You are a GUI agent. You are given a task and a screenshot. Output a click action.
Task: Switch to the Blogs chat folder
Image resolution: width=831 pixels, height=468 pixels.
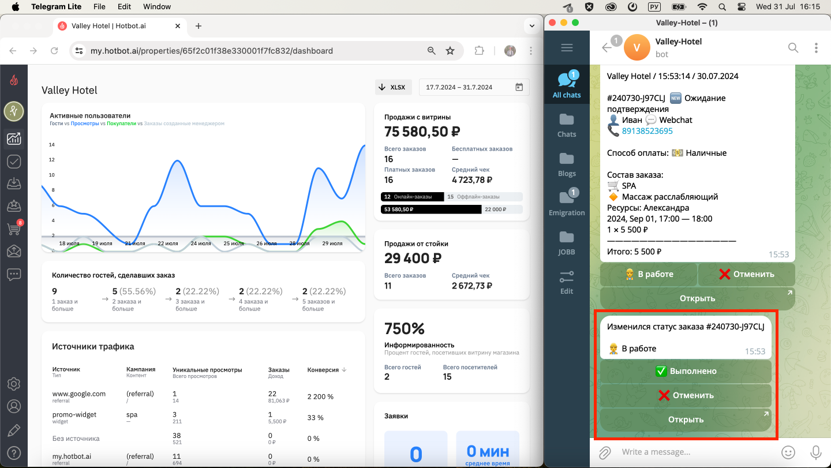pyautogui.click(x=567, y=164)
